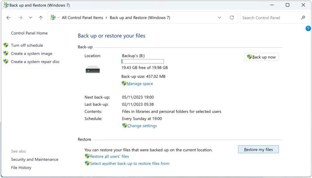Screen dimensions: 312x178
Task: Select next back-up date 05/11/2023 19:00
Action: click(x=138, y=97)
